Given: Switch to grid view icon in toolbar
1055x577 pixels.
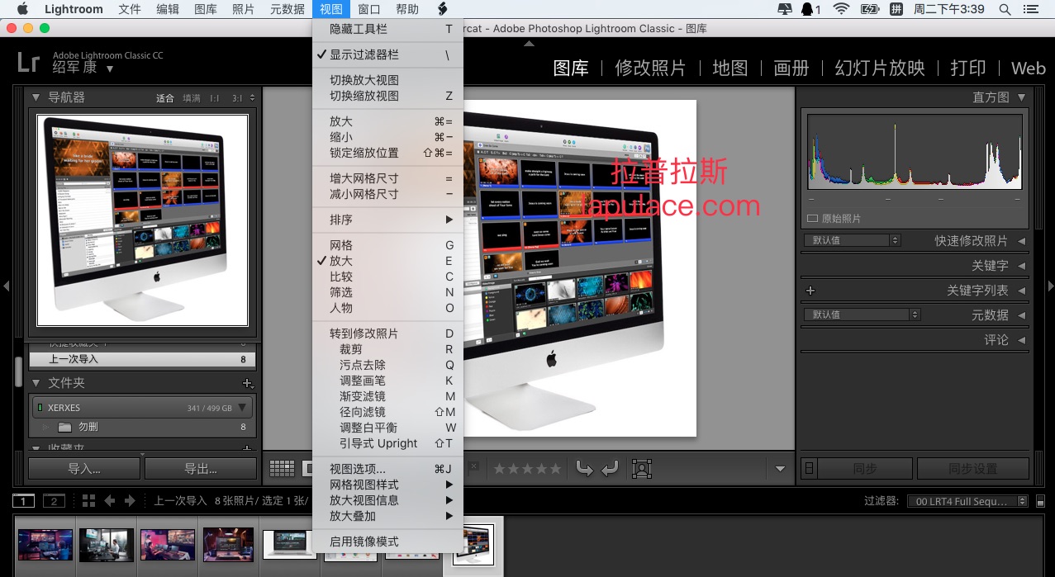Looking at the screenshot, I should (282, 469).
